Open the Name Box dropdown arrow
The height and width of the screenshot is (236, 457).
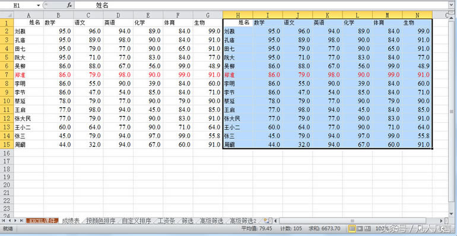pos(39,5)
